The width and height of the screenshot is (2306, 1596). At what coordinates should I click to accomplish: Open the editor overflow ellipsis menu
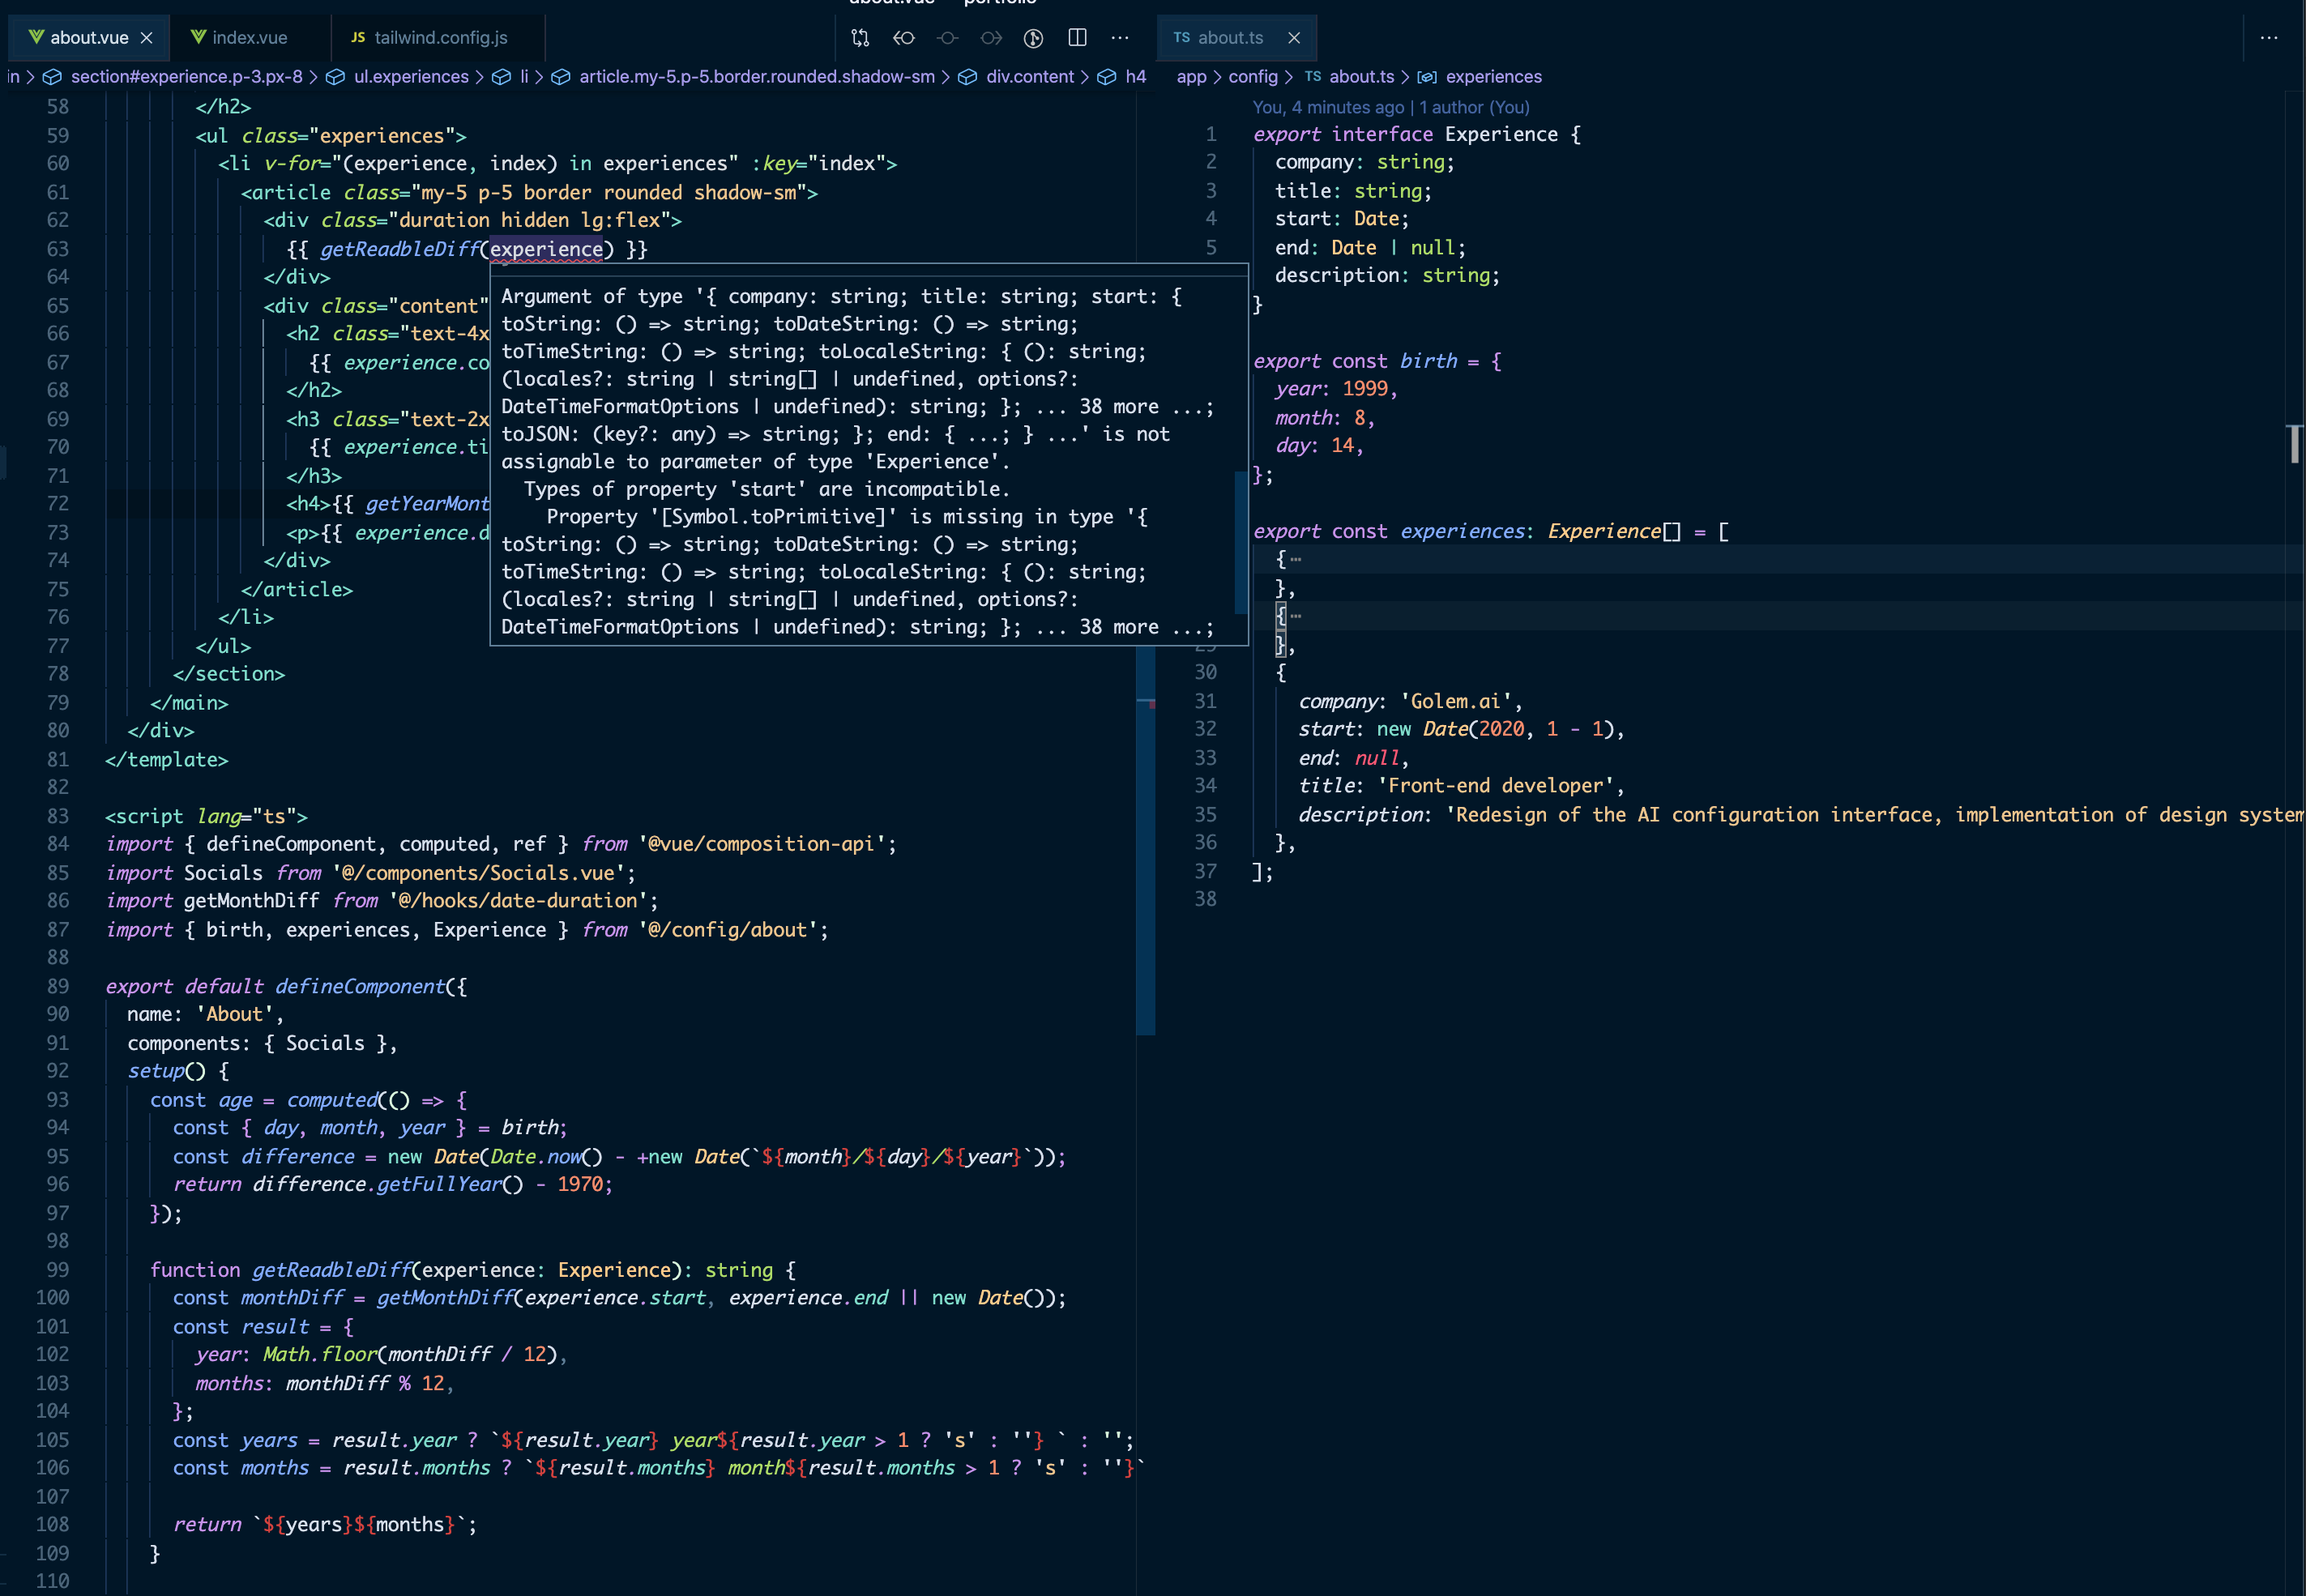click(x=1120, y=37)
